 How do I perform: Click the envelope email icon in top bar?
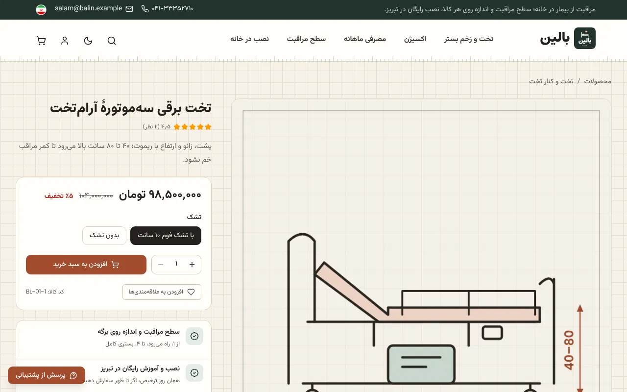tap(129, 9)
